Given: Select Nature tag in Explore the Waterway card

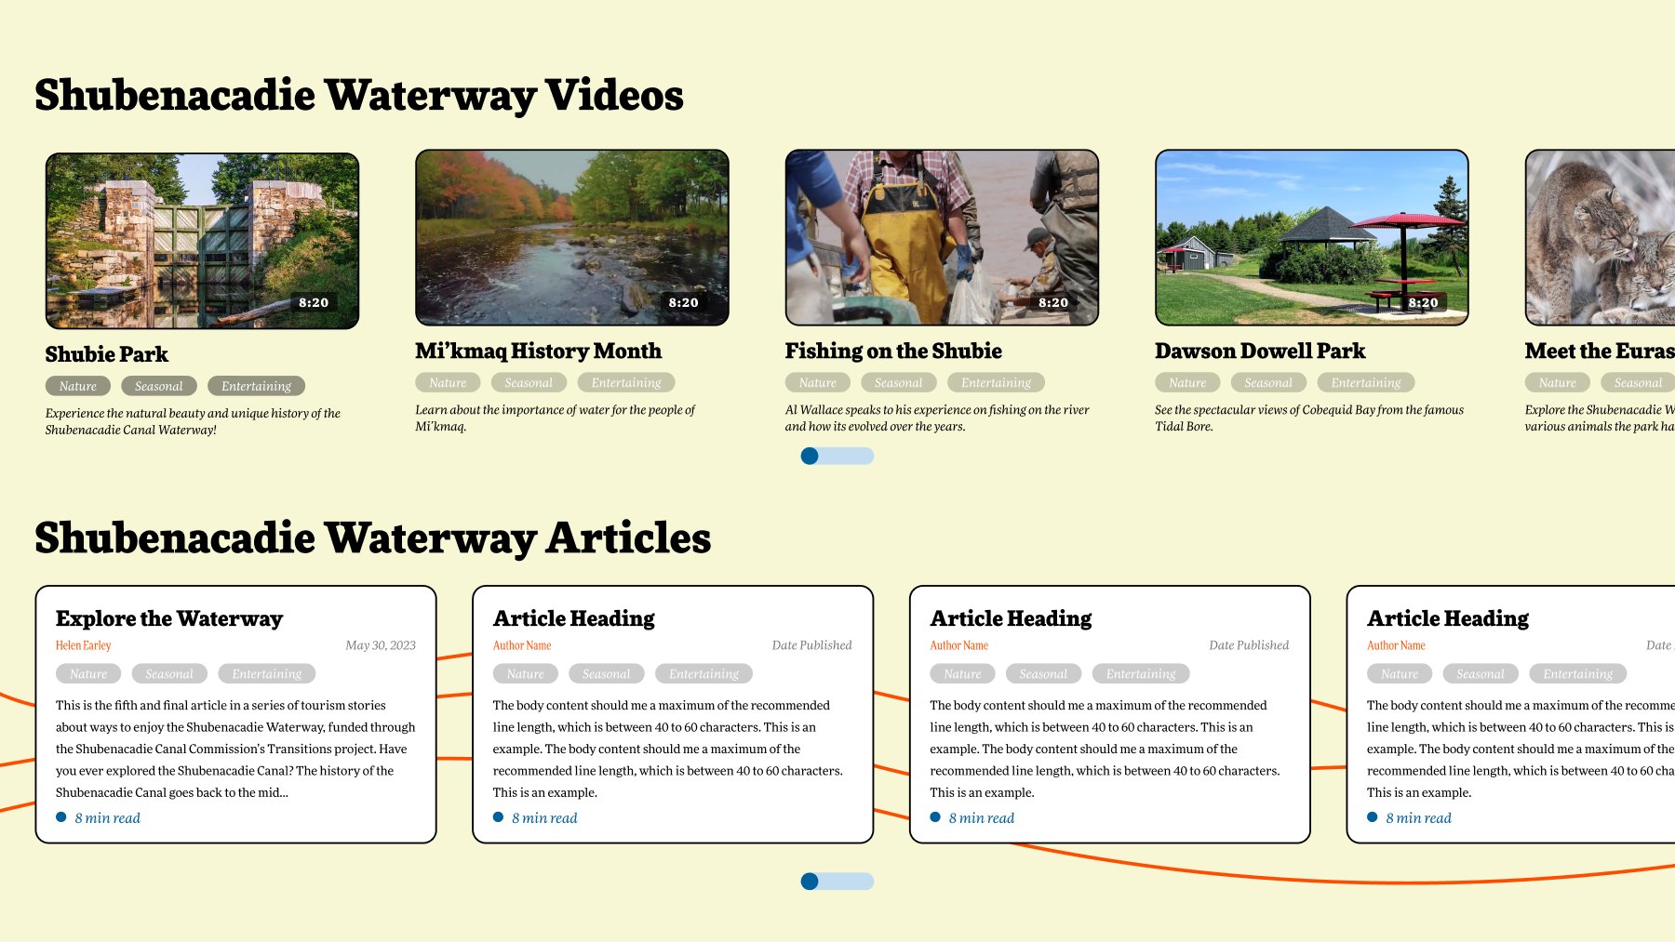Looking at the screenshot, I should click(88, 674).
